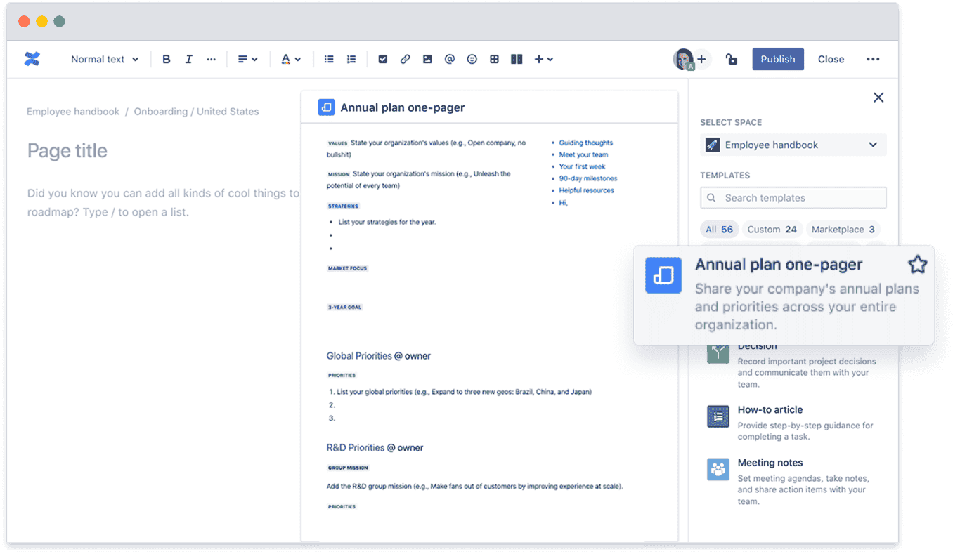
Task: Toggle bold formatting
Action: click(167, 59)
